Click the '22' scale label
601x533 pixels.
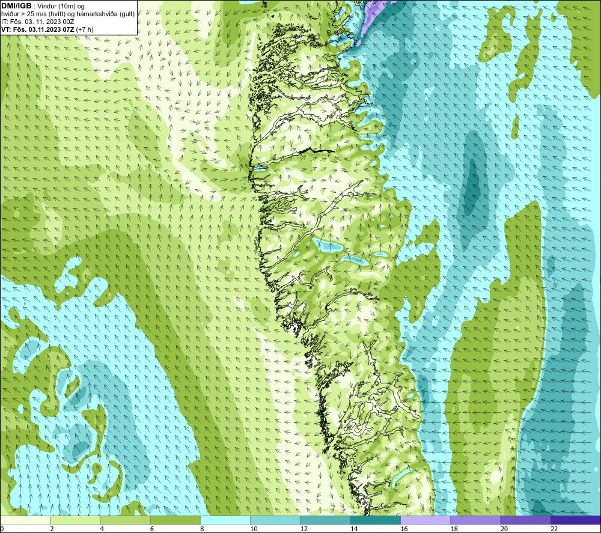554,529
